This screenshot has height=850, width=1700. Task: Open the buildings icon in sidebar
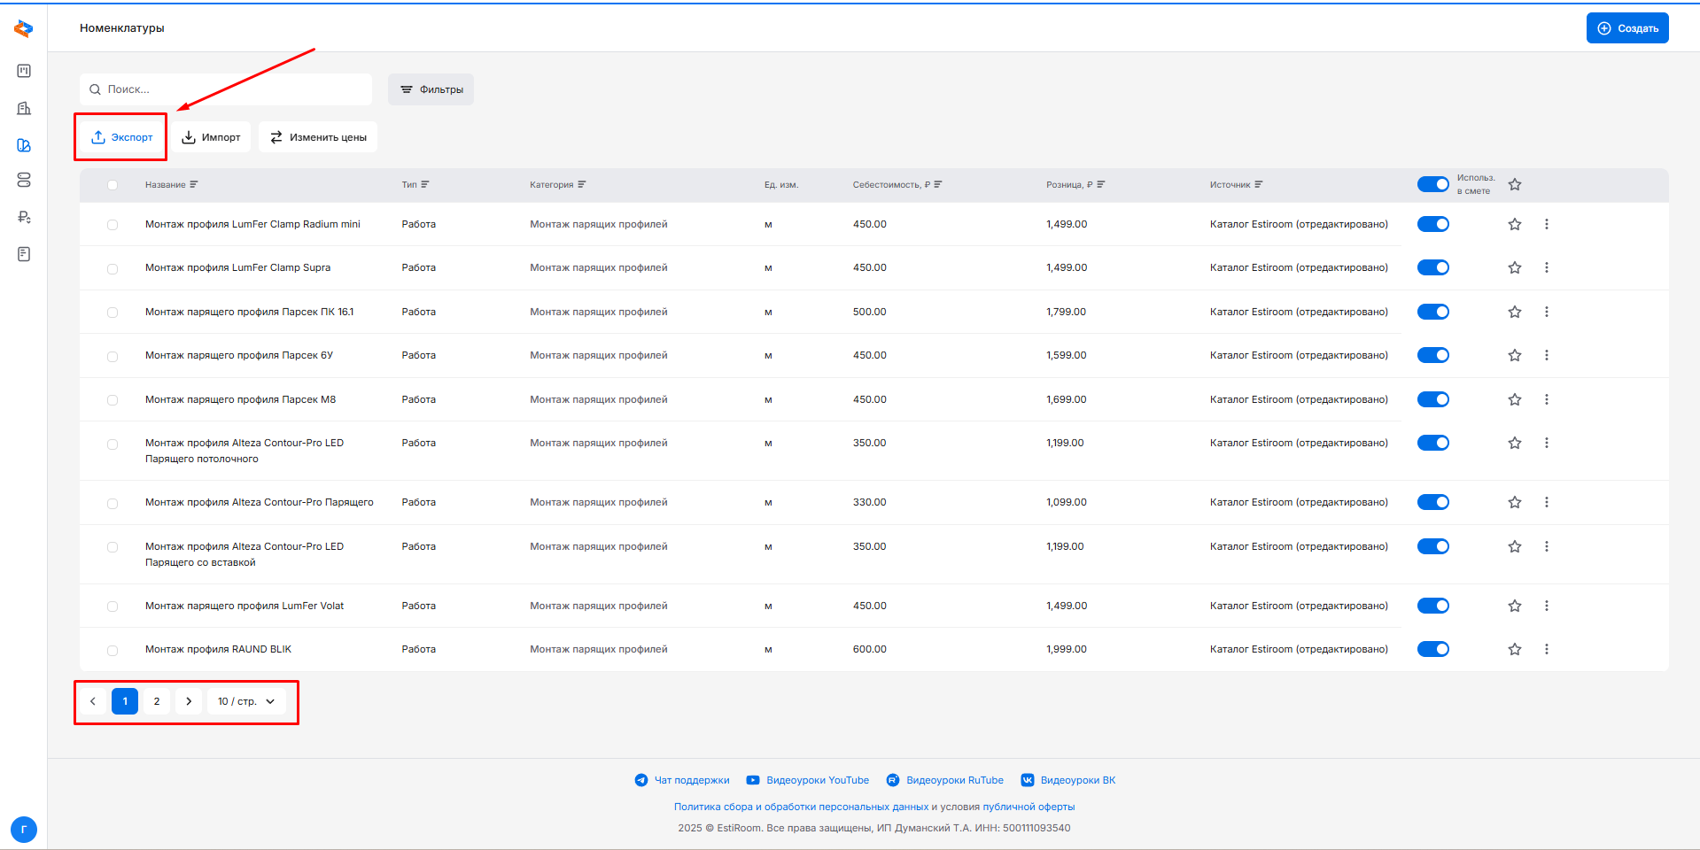tap(24, 108)
